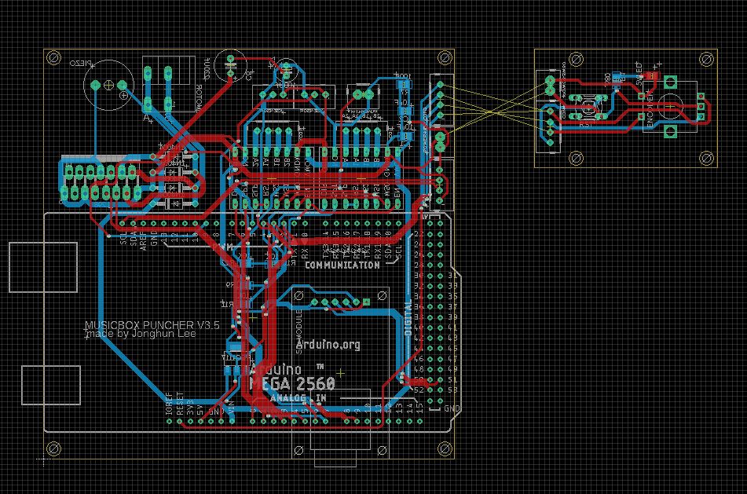Click the VIN pin label
Screen dimensions: 747x494
click(x=232, y=408)
